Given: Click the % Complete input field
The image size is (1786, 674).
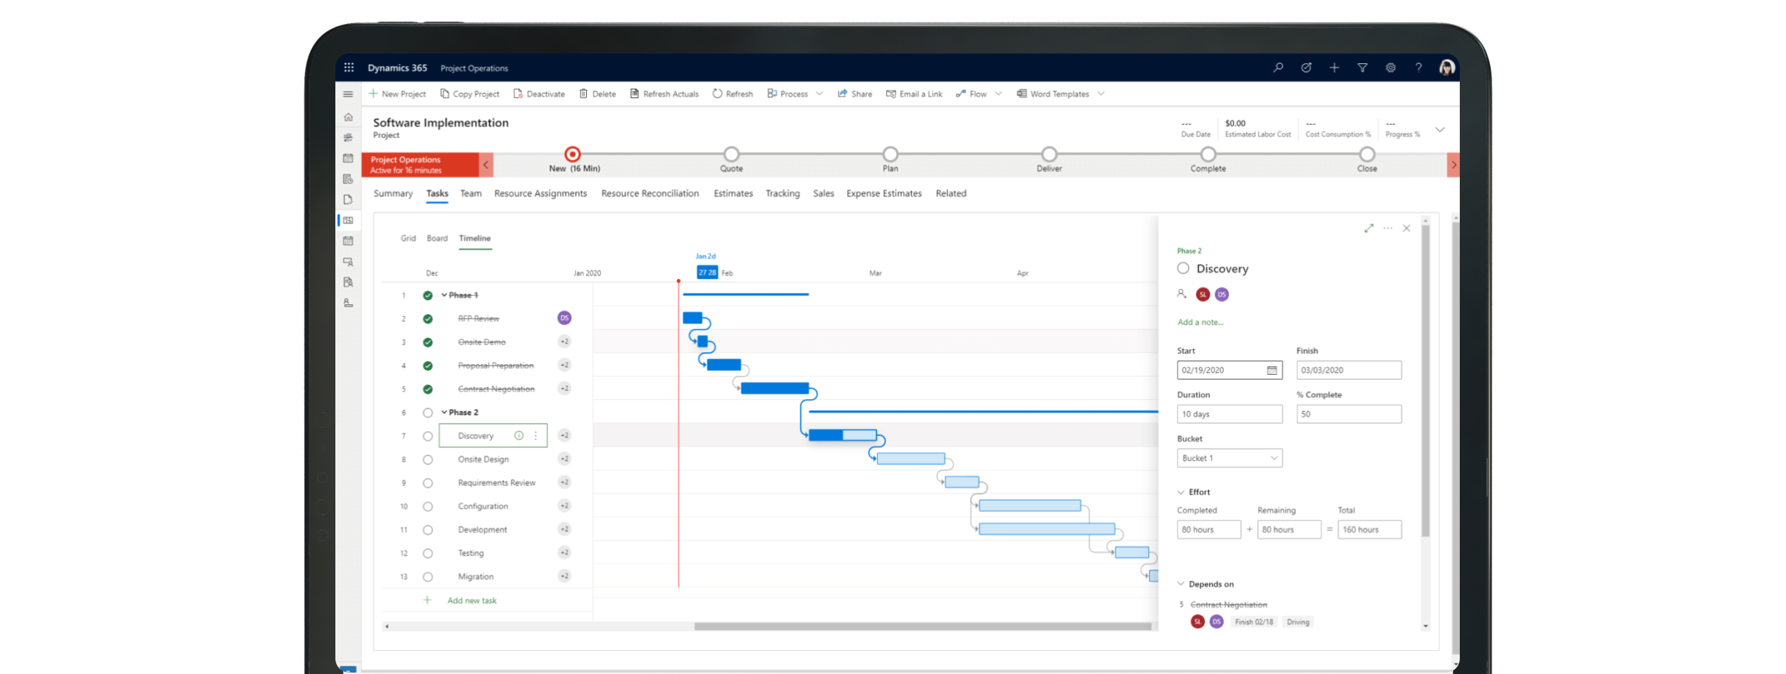Looking at the screenshot, I should point(1348,414).
